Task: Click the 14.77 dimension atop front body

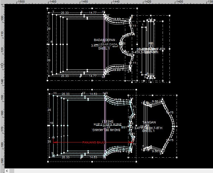Action: pyautogui.click(x=93, y=13)
